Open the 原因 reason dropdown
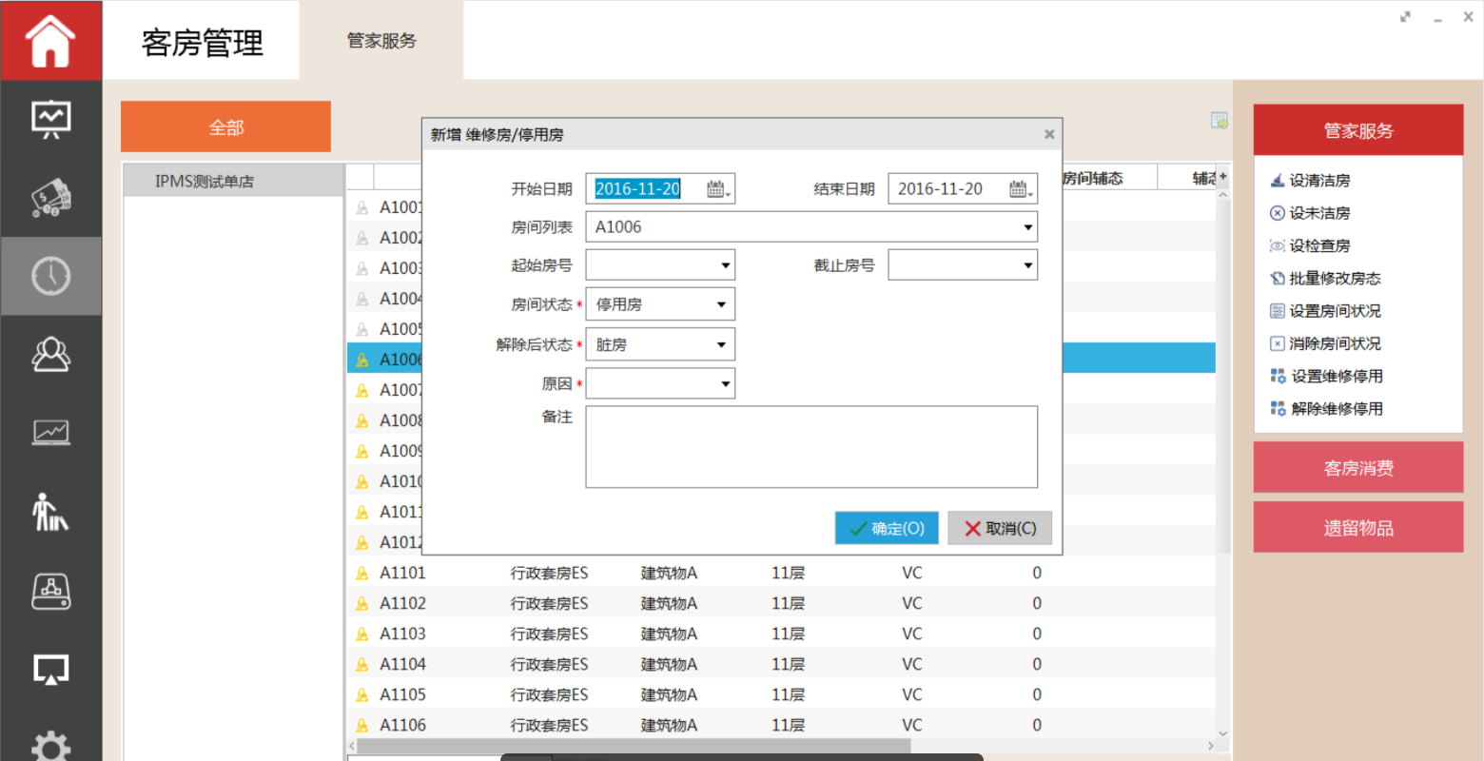Screen dimensions: 1484x761 (725, 384)
